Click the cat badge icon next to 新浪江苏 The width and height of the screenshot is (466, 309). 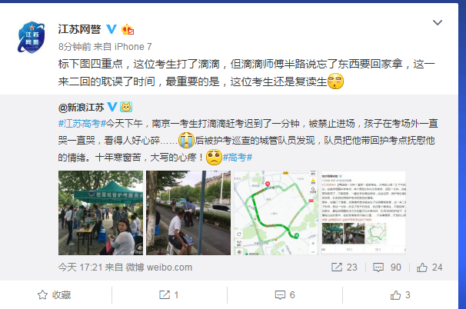click(x=126, y=107)
